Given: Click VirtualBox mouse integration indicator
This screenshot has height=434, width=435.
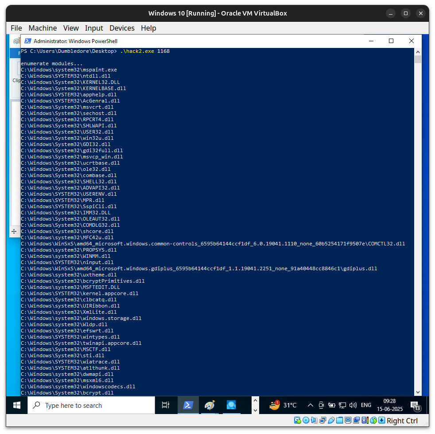Looking at the screenshot, I should [x=373, y=420].
